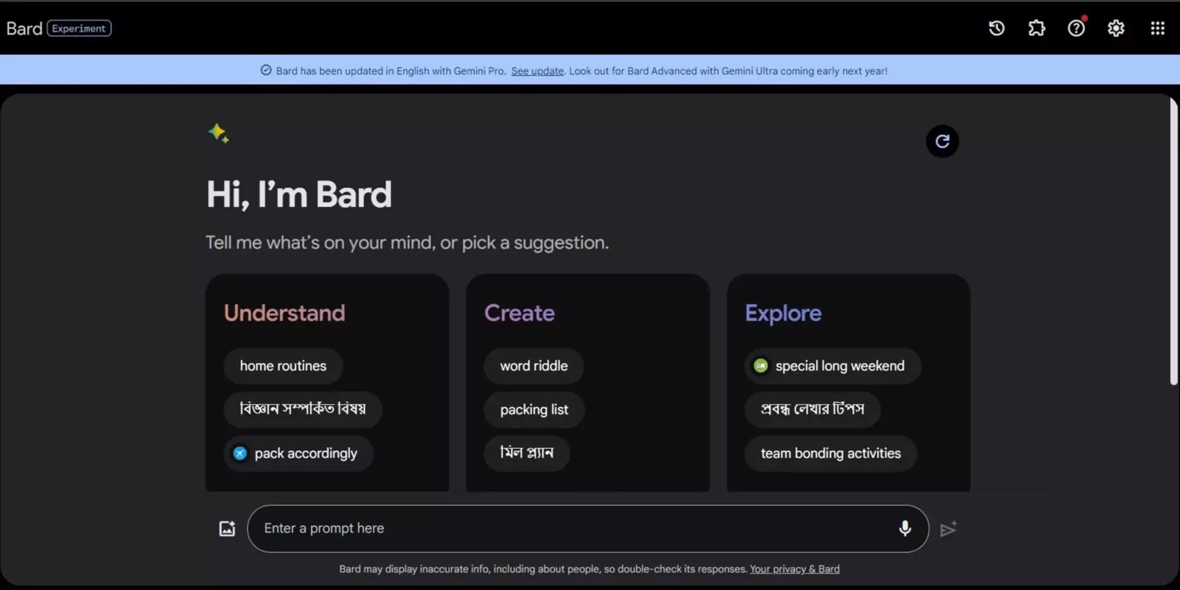Open Your privacy & Bard link

point(795,569)
